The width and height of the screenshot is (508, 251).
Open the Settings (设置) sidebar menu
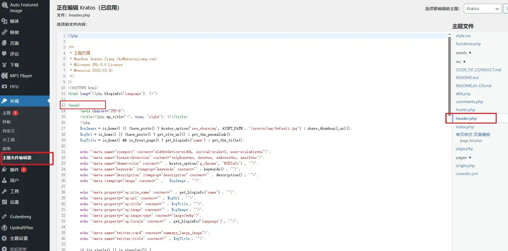click(14, 202)
